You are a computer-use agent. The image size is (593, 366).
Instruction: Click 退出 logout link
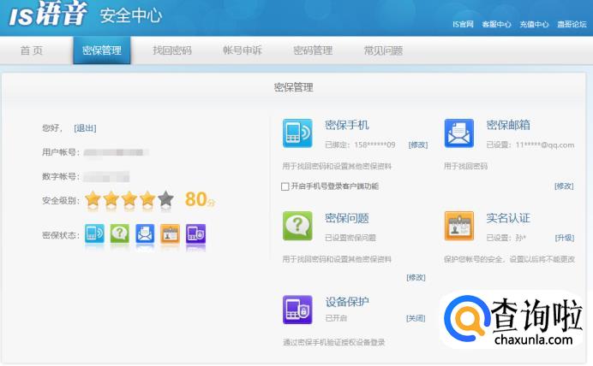[x=85, y=128]
